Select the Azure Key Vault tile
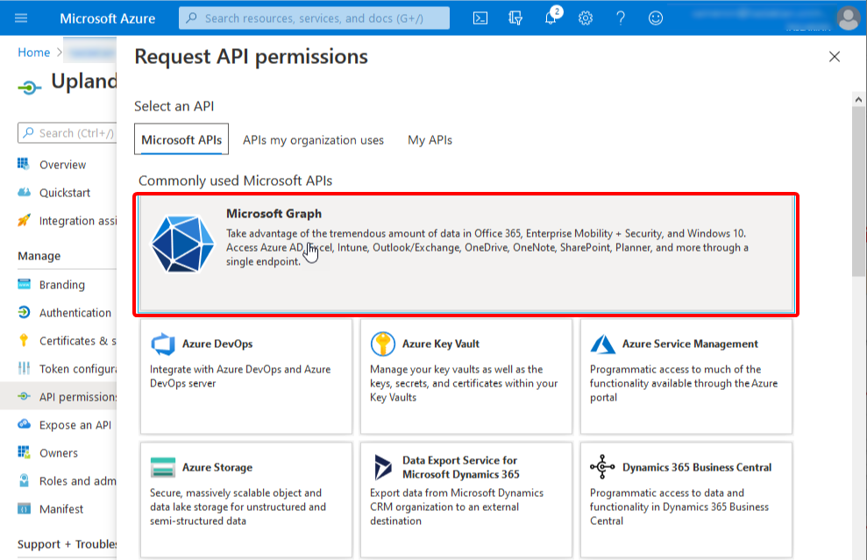This screenshot has width=867, height=560. (x=465, y=376)
